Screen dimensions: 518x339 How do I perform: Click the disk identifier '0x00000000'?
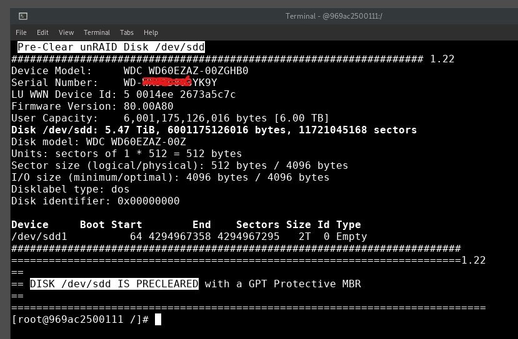tap(148, 201)
